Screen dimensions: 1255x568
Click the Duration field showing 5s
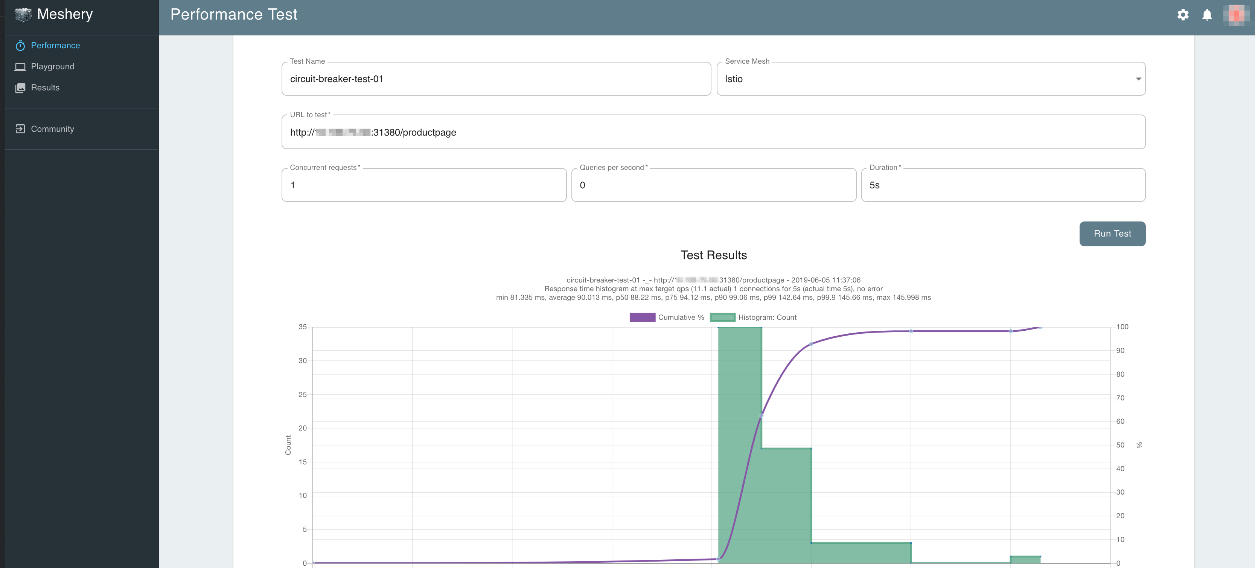(1003, 185)
